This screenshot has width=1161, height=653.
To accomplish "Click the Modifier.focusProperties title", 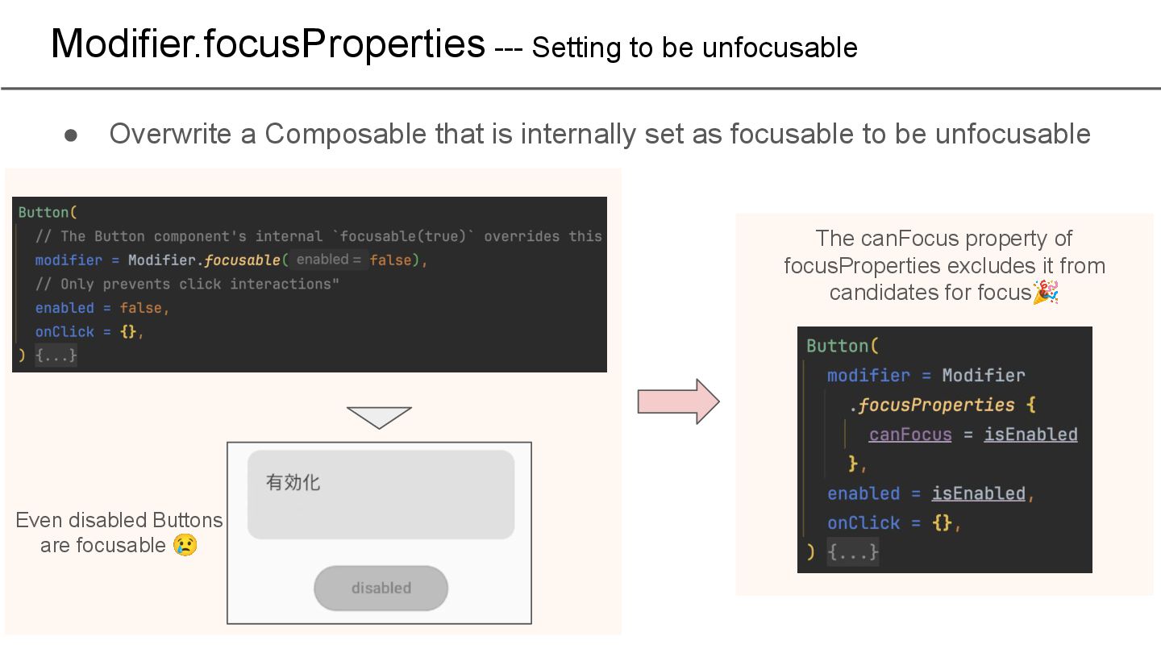I will click(268, 43).
